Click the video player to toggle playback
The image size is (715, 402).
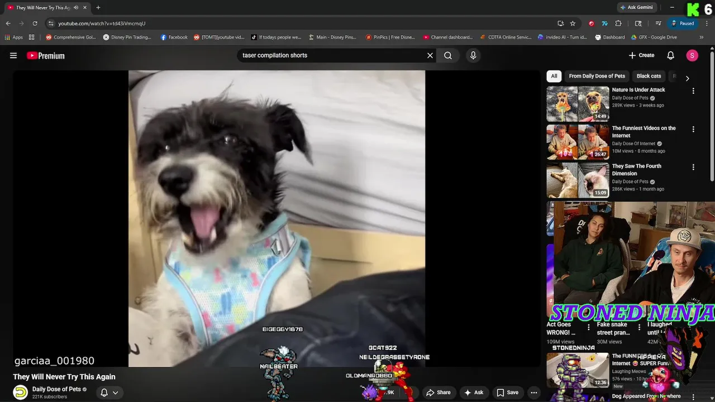(x=277, y=218)
